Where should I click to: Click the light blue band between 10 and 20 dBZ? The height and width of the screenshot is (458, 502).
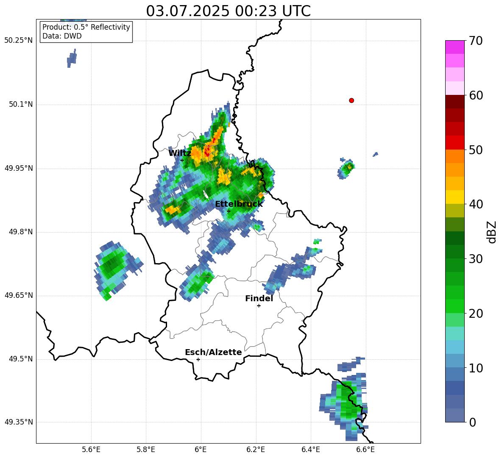(455, 347)
